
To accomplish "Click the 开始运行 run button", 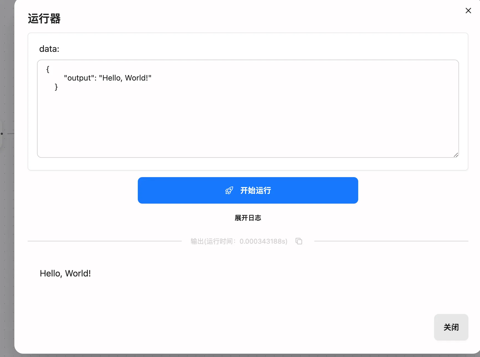I will point(248,190).
